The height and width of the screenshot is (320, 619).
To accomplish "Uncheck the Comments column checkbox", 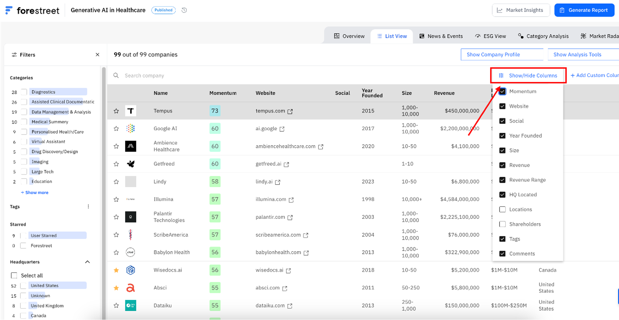I will click(502, 254).
